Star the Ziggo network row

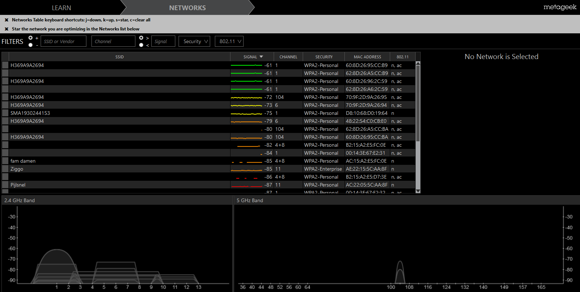click(x=5, y=169)
